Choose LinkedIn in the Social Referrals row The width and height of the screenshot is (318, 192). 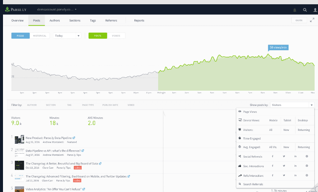pos(296,156)
